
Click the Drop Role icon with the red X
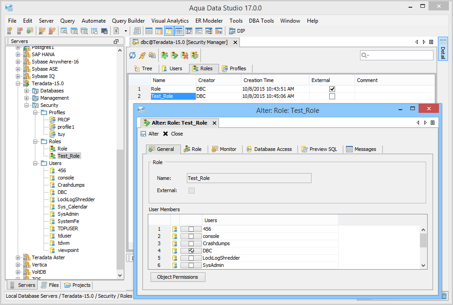185,55
